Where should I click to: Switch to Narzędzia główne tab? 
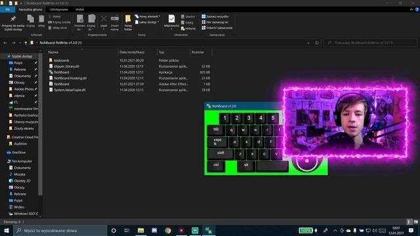click(30, 9)
